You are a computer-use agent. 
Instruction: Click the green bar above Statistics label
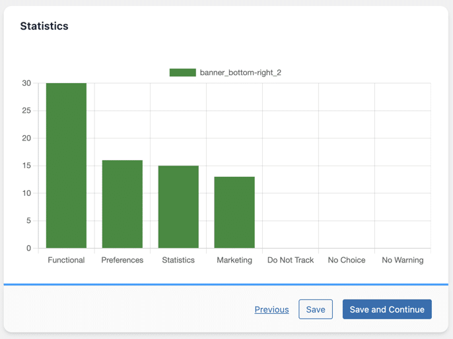coord(178,207)
